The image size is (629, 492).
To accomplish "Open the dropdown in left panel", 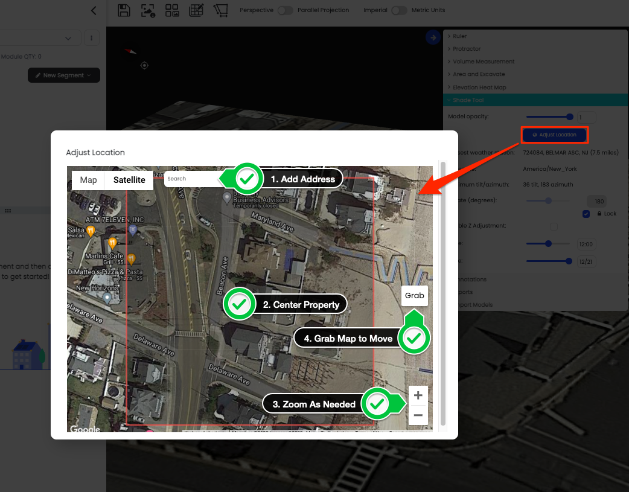I will [x=40, y=38].
